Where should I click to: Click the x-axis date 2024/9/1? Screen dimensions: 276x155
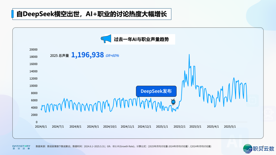tap(93, 126)
